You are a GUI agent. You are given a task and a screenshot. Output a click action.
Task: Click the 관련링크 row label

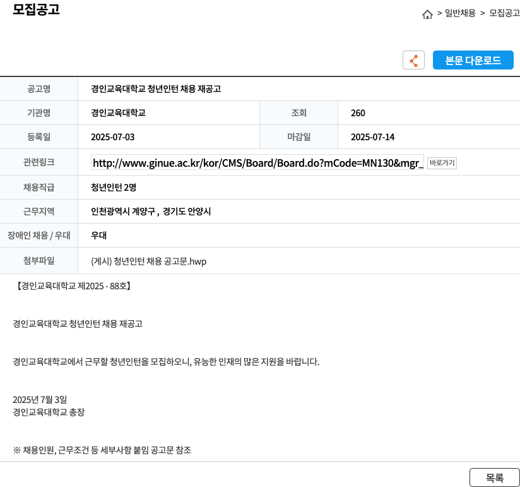click(x=38, y=162)
